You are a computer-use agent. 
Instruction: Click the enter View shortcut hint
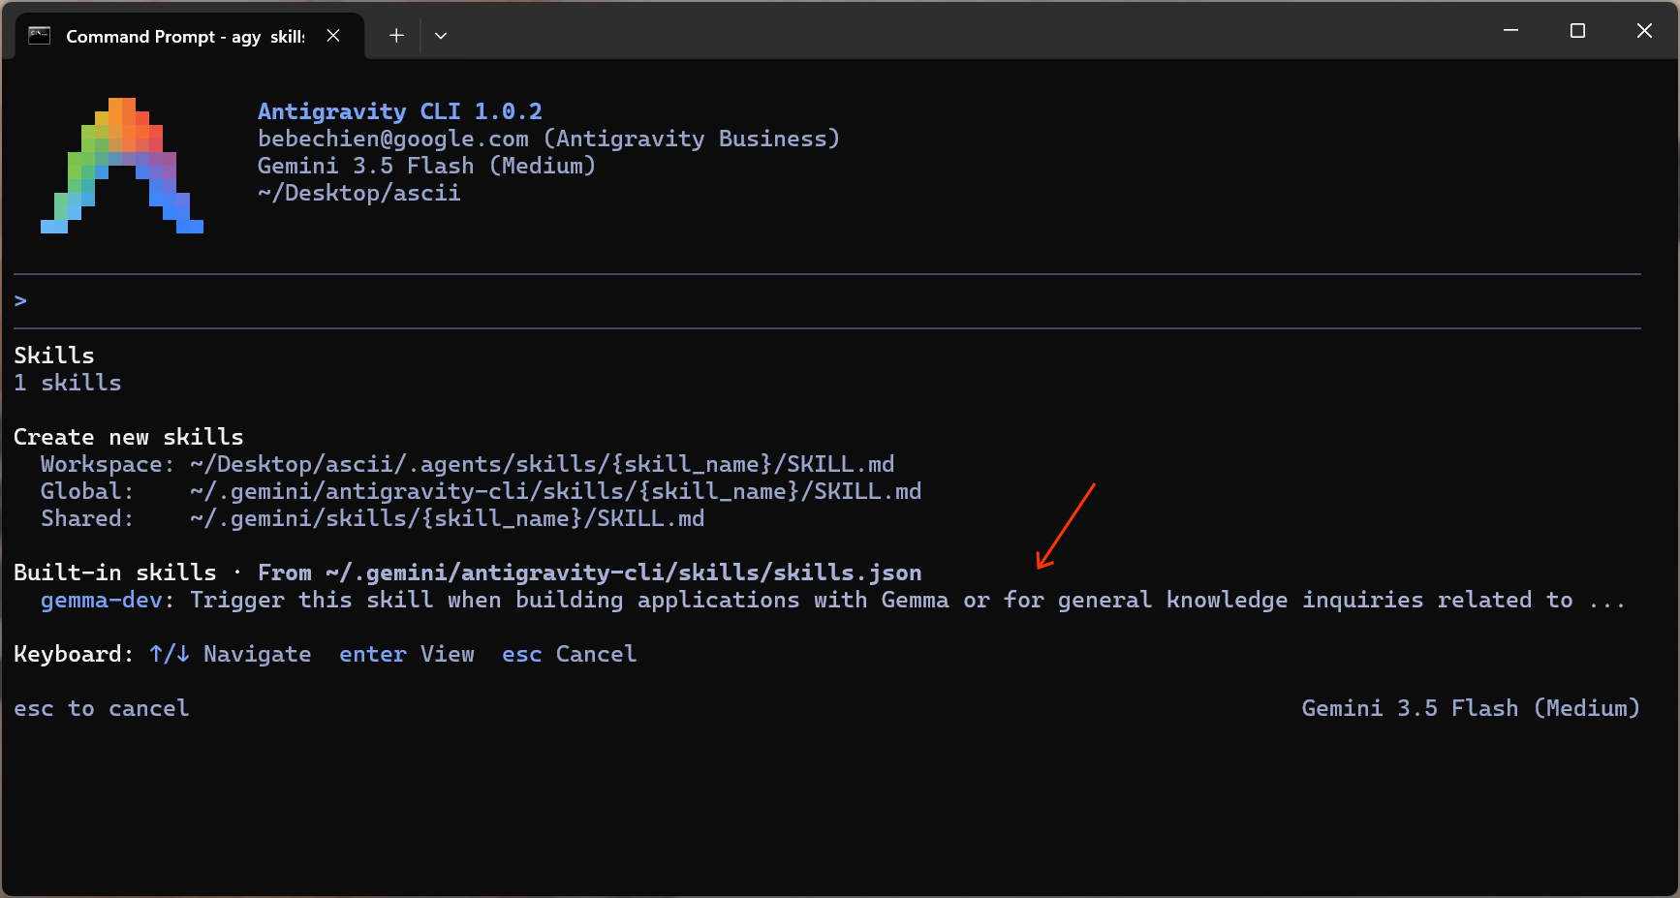click(407, 655)
